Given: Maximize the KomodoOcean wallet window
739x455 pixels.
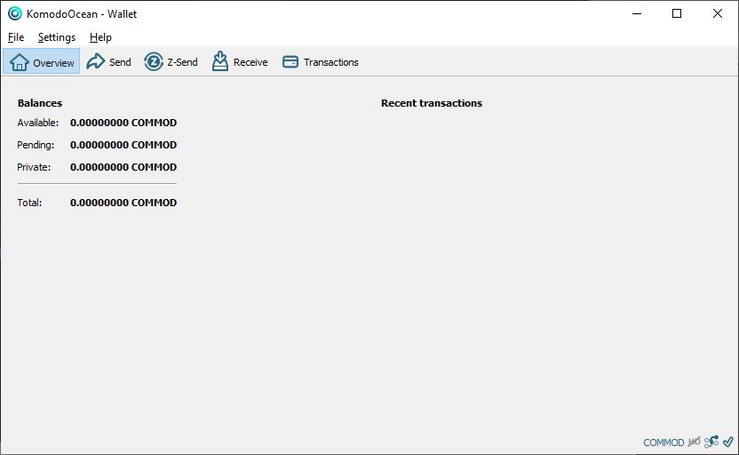Looking at the screenshot, I should [x=677, y=13].
